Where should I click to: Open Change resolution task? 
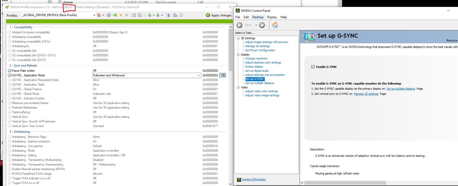(x=256, y=58)
